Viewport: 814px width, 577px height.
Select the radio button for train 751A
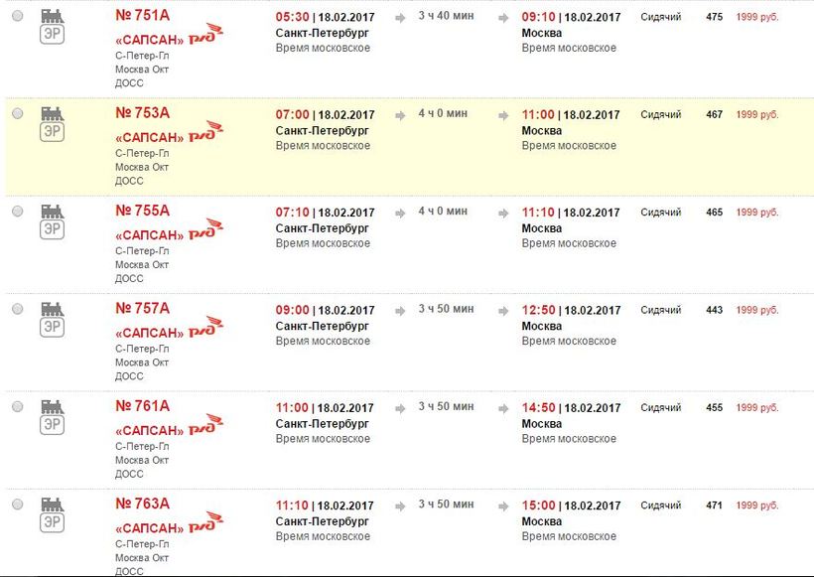point(17,17)
